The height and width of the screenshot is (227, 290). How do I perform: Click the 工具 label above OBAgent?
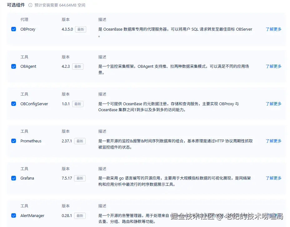point(24,57)
